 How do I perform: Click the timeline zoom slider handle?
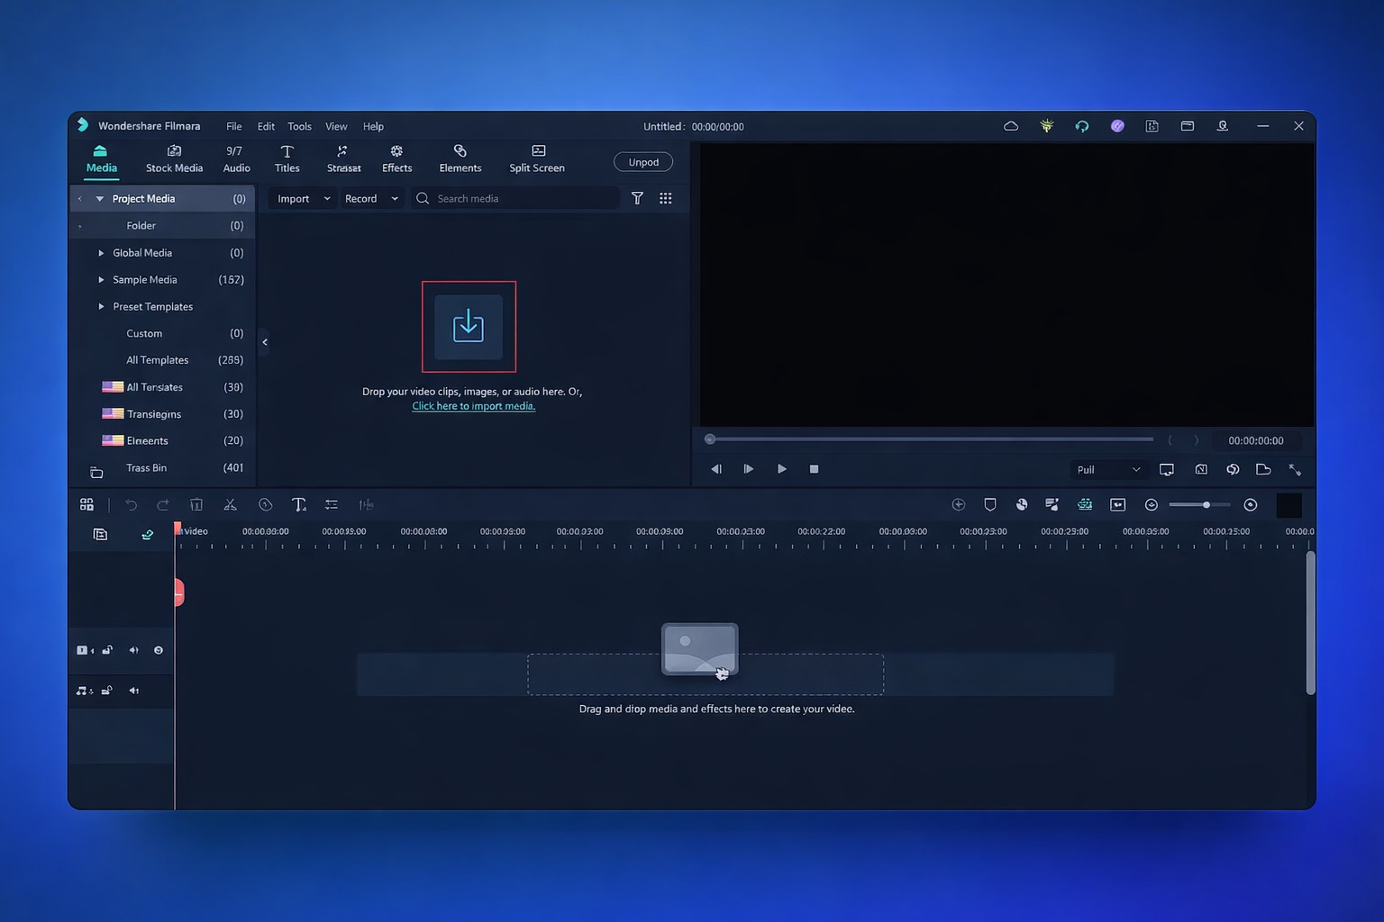1206,505
